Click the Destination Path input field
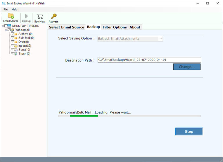 pos(149,60)
